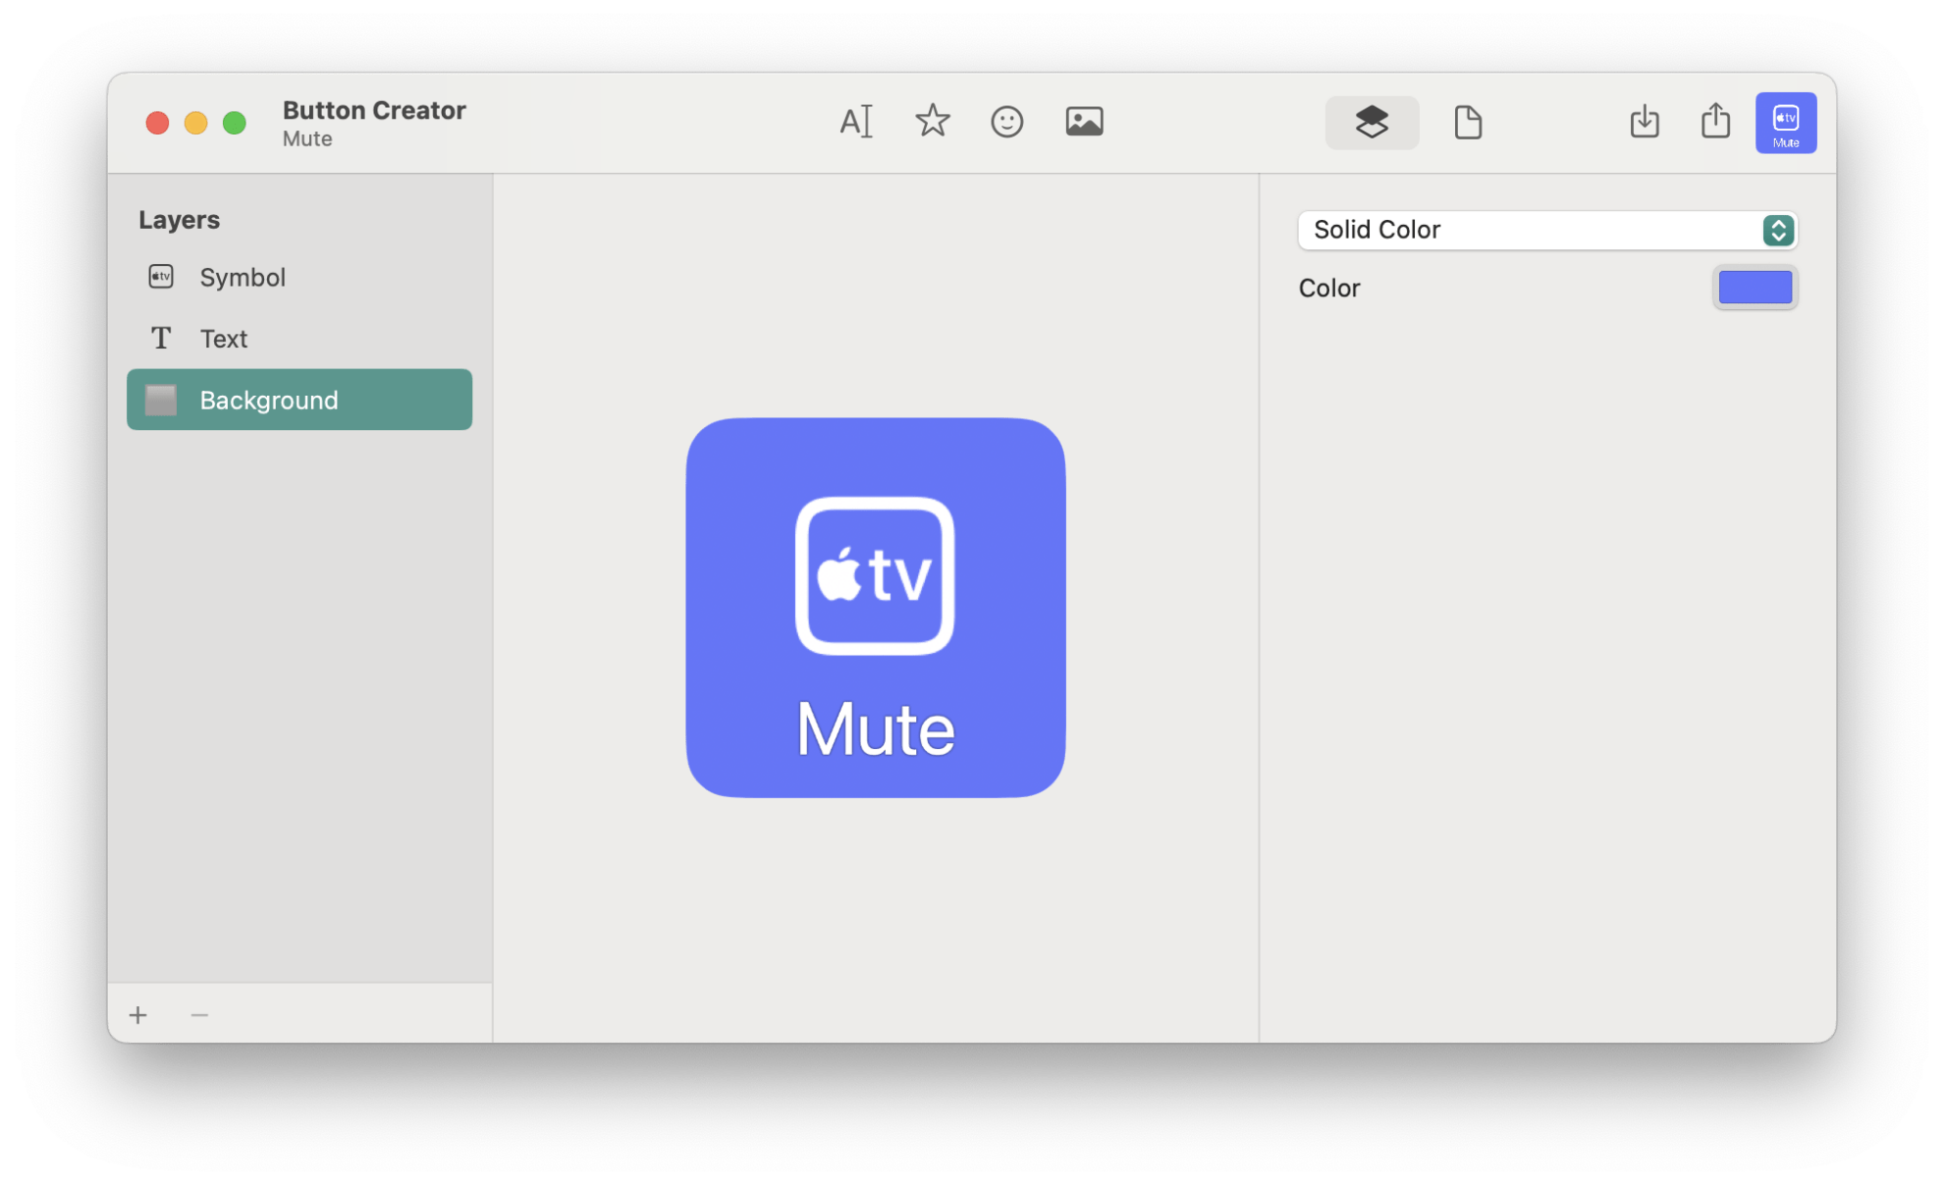Click the T icon beside Text layer

(161, 338)
